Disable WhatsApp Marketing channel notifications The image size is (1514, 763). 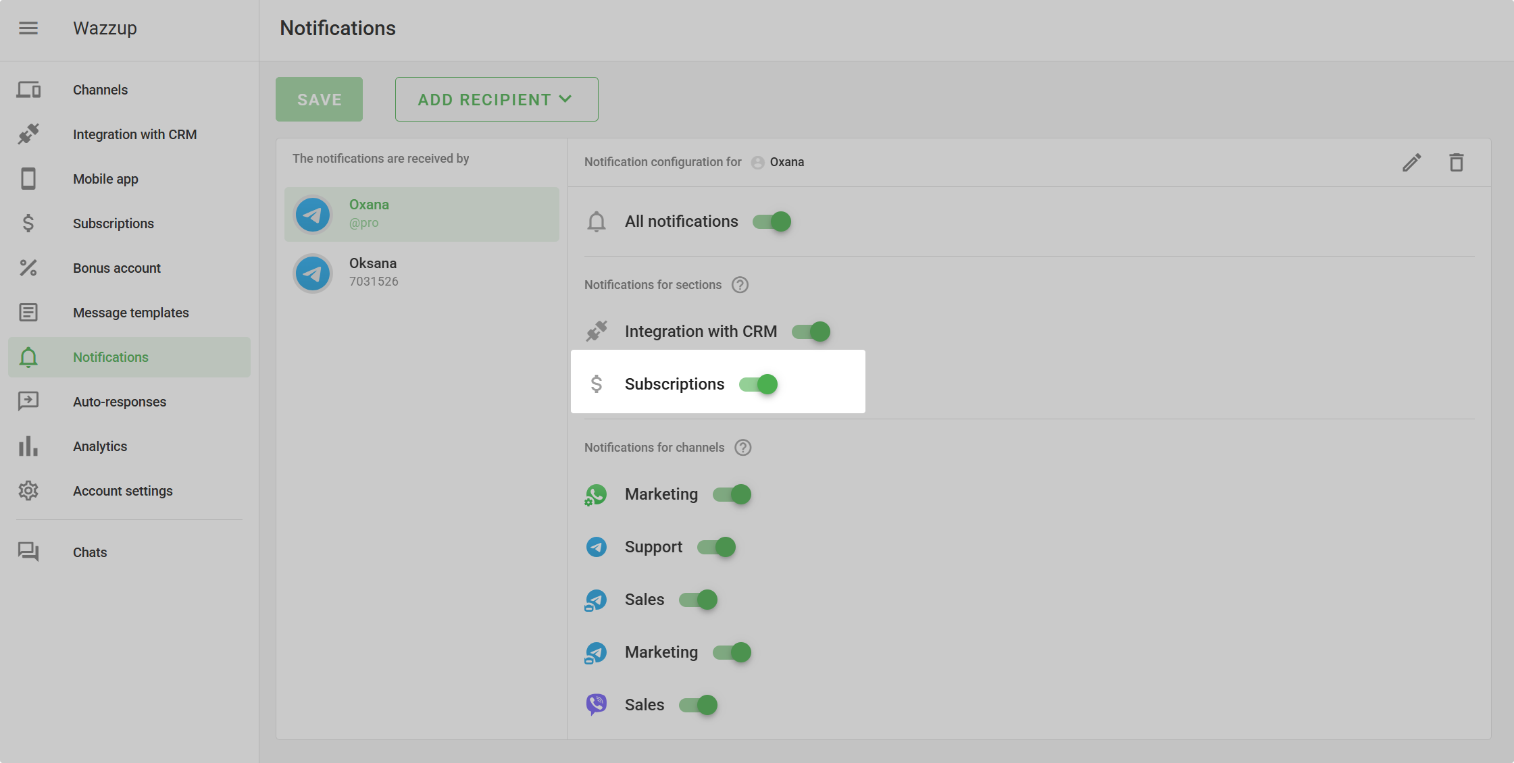[732, 494]
